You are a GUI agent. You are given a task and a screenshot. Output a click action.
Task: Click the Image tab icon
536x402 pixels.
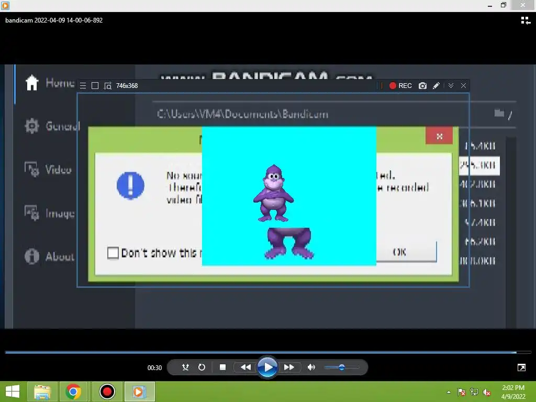pyautogui.click(x=32, y=213)
